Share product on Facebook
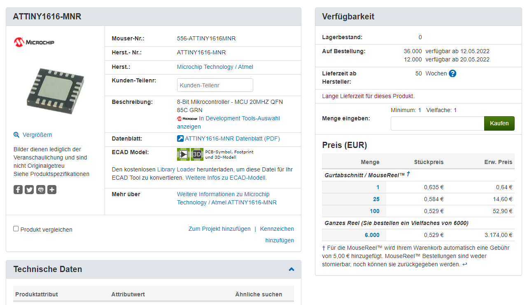The width and height of the screenshot is (527, 305). 18,190
